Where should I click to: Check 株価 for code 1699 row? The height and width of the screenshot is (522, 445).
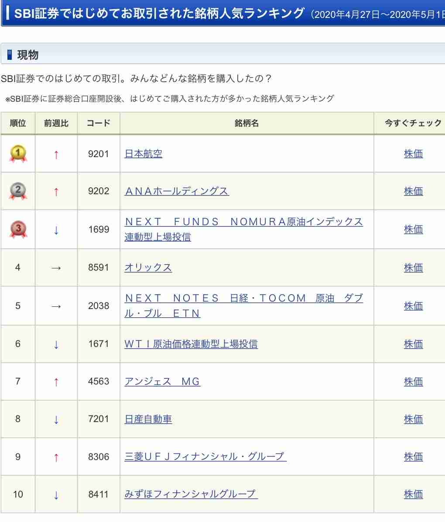(x=414, y=230)
